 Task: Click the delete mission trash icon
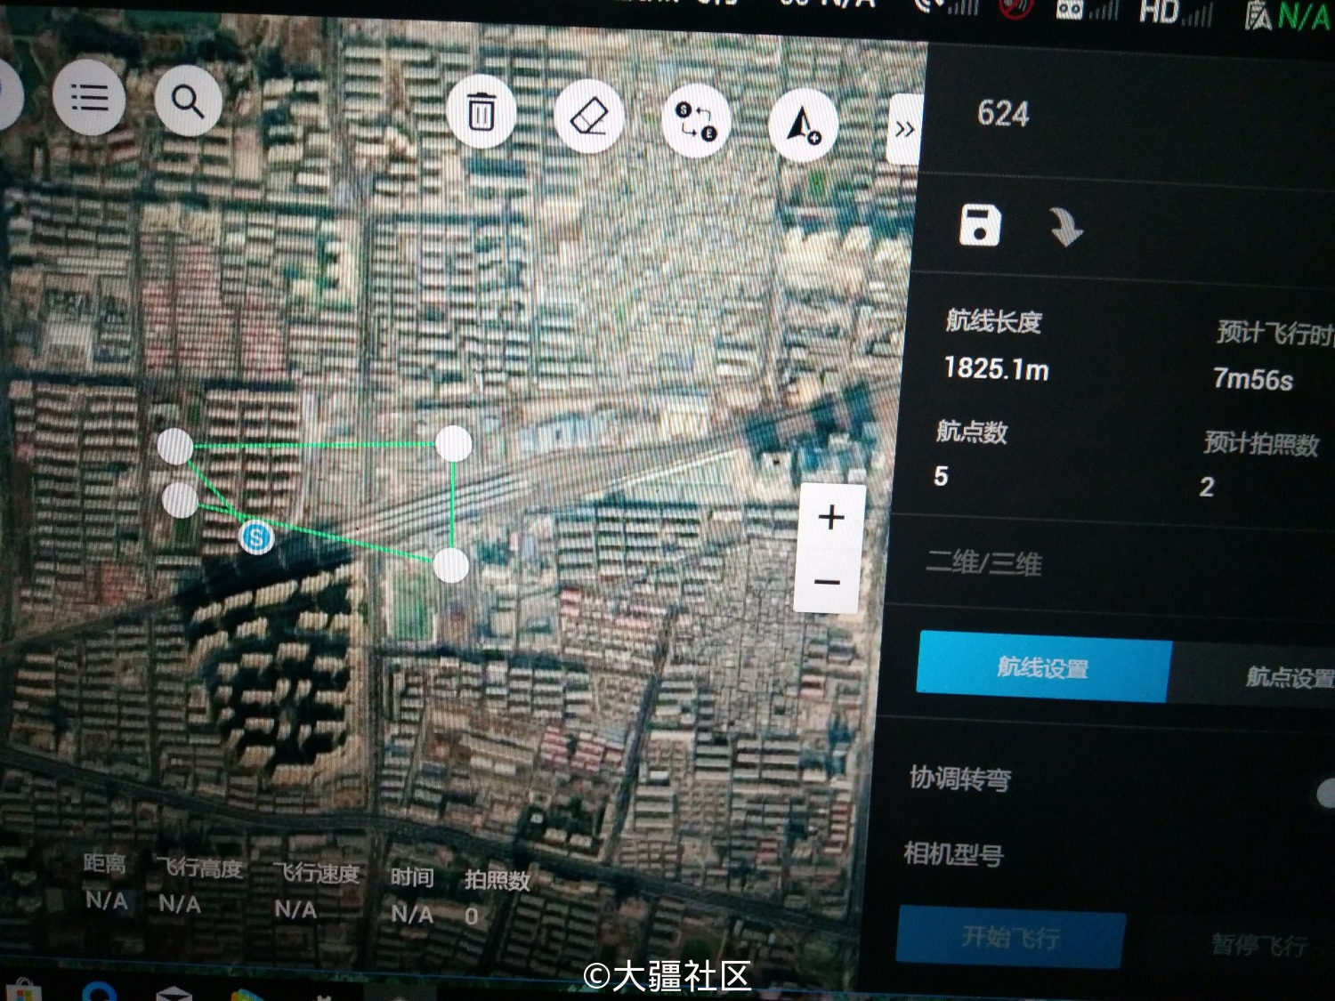click(481, 114)
